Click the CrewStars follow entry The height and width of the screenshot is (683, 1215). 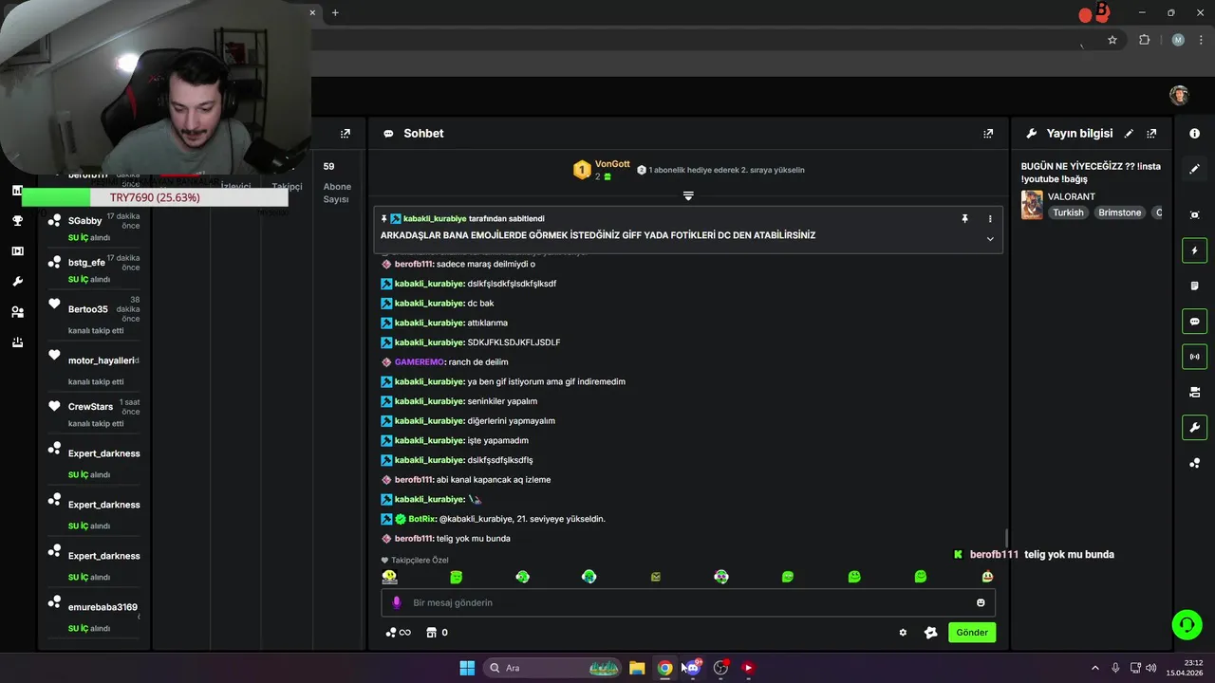click(x=94, y=414)
